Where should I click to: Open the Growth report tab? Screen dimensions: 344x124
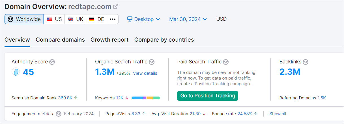tap(109, 40)
